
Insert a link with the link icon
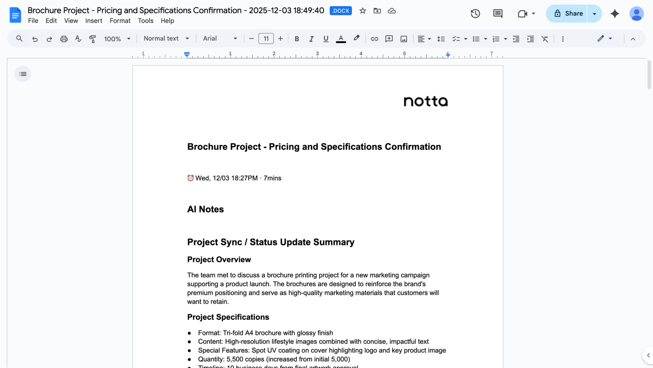(x=374, y=39)
